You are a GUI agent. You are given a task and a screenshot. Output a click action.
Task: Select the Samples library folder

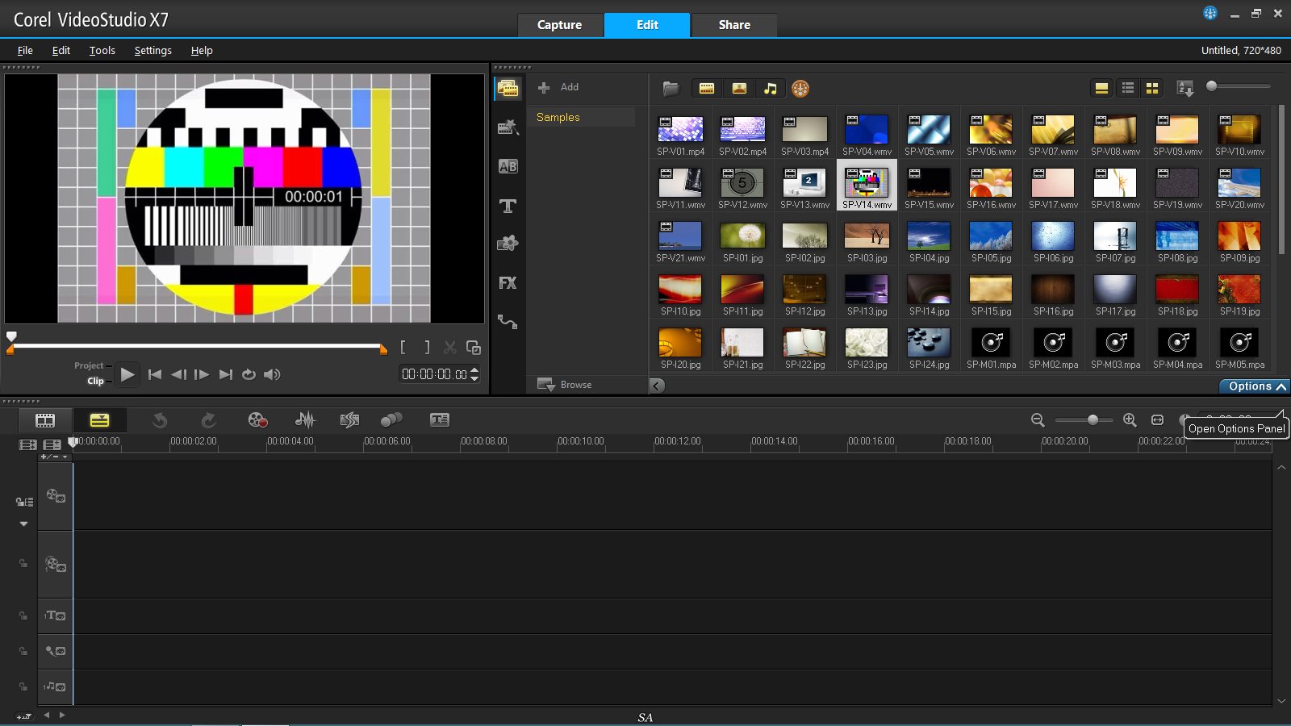click(x=581, y=117)
